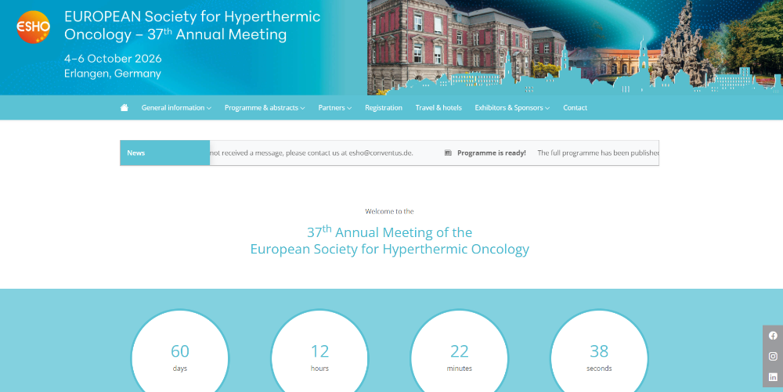Viewport: 783px width, 392px height.
Task: Open the Registration page
Action: click(x=384, y=108)
